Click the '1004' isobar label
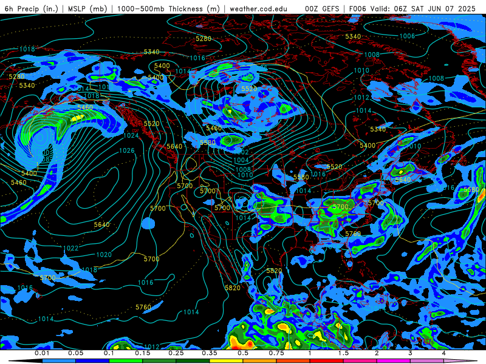Image resolution: width=486 pixels, height=364 pixels. pos(241,160)
